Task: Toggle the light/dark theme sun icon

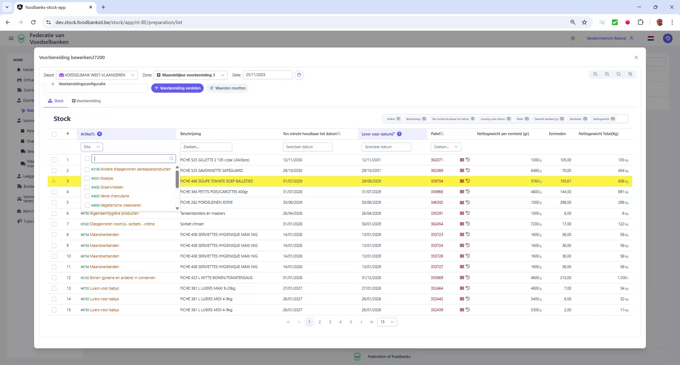Action: click(x=573, y=38)
